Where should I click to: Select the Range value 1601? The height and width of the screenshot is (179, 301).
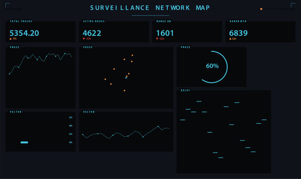(x=165, y=33)
